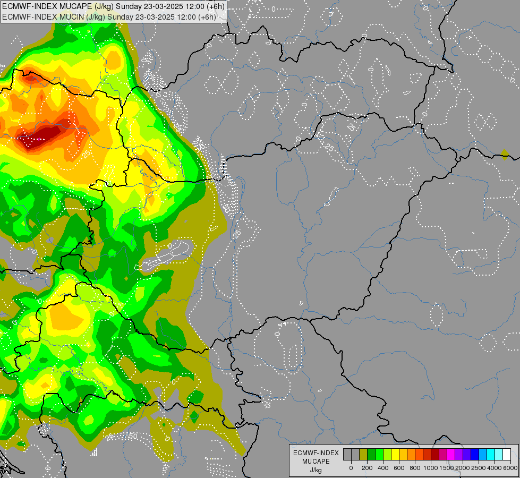Select the pure yellow legend swatch
The height and width of the screenshot is (478, 520).
click(395, 454)
